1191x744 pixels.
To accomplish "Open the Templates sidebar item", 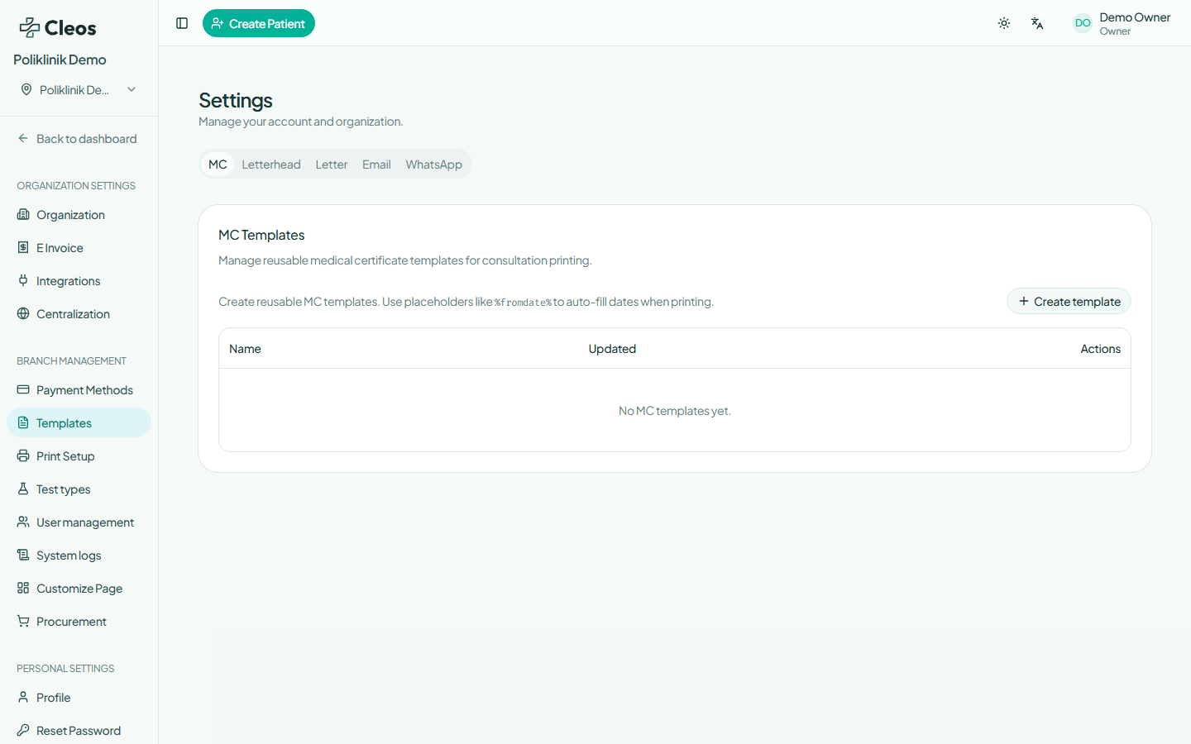I will 79,423.
